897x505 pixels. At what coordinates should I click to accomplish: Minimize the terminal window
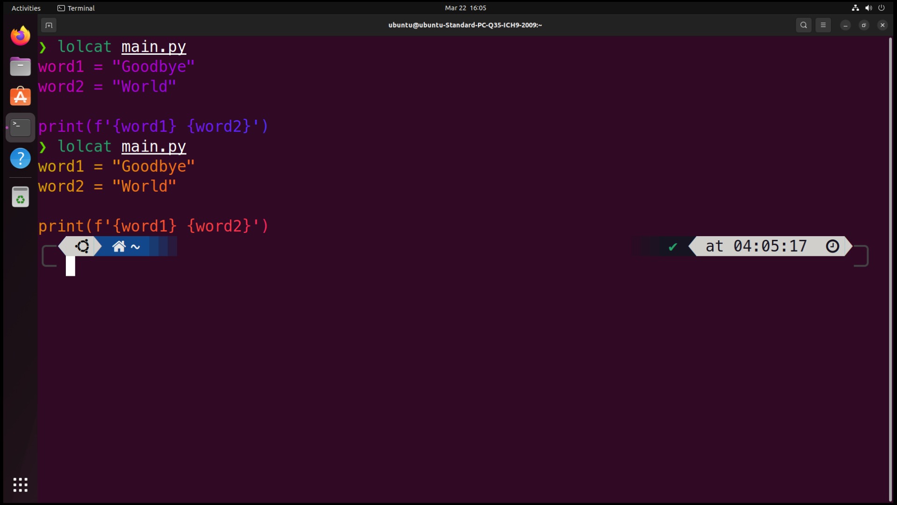tap(846, 25)
